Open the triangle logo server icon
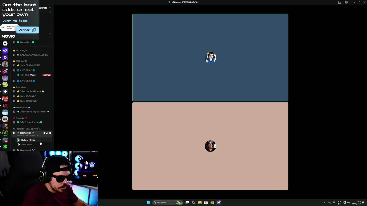 pyautogui.click(x=5, y=43)
